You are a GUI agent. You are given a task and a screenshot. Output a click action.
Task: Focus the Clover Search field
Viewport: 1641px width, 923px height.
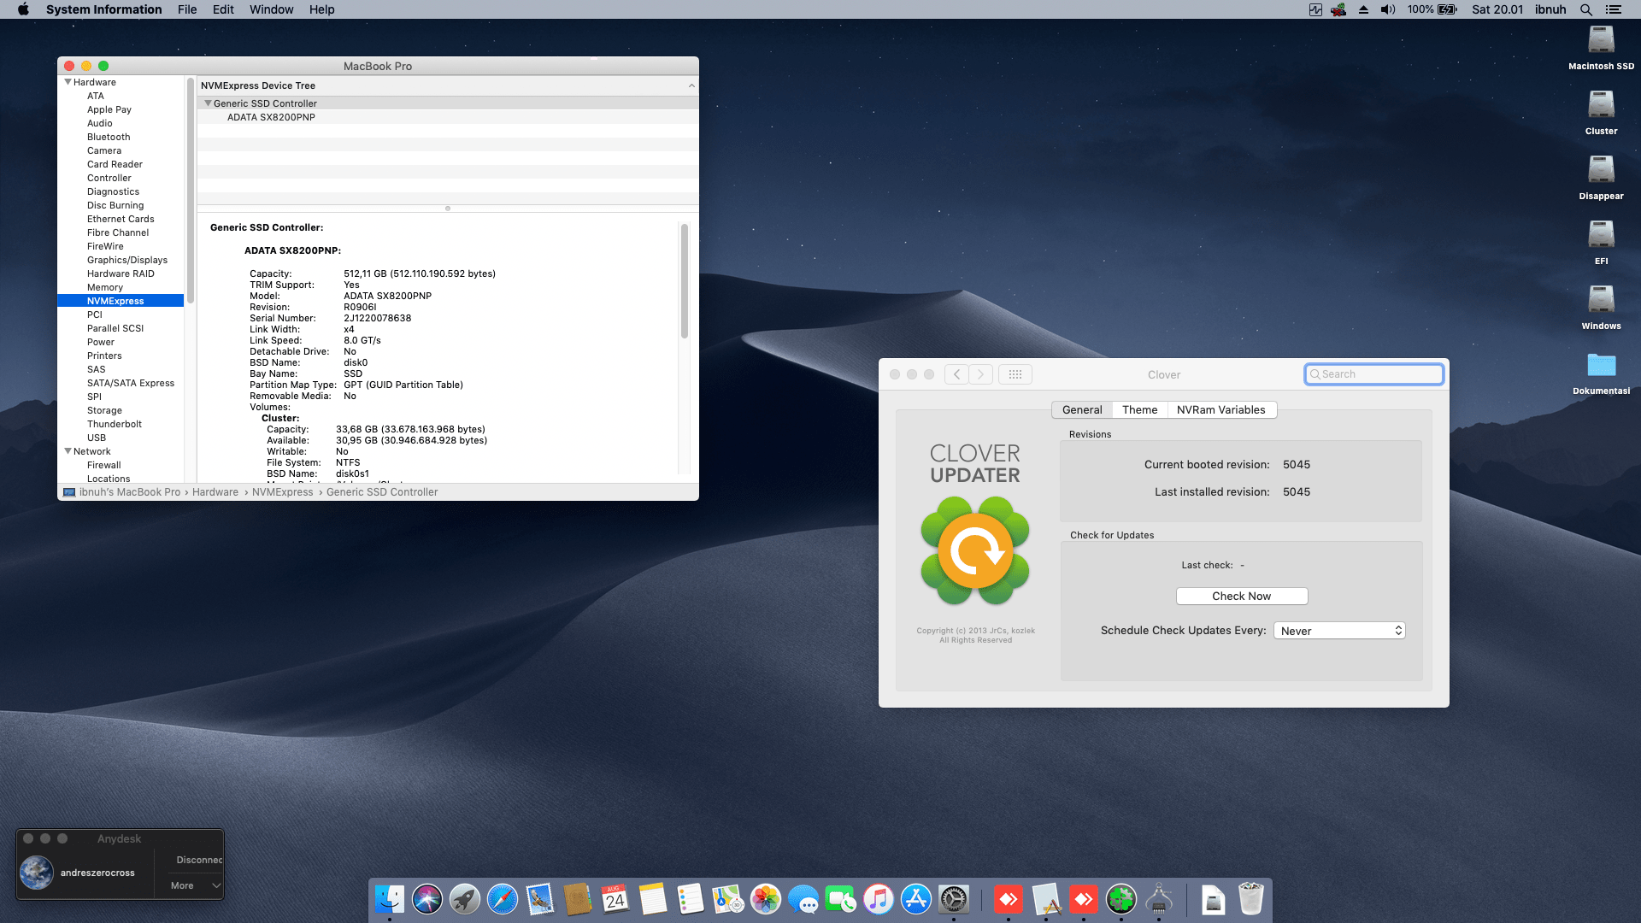click(1373, 374)
